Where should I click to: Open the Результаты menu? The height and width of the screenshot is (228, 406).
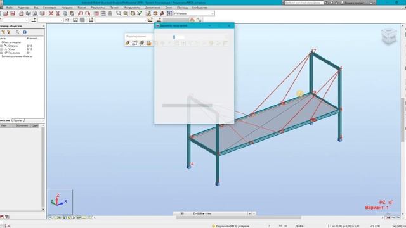click(x=98, y=8)
